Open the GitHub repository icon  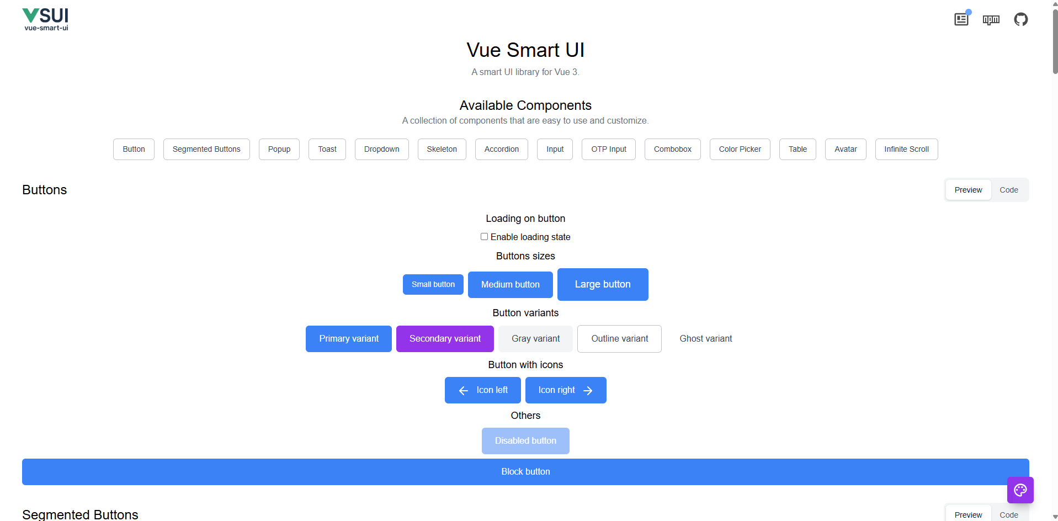click(x=1020, y=19)
